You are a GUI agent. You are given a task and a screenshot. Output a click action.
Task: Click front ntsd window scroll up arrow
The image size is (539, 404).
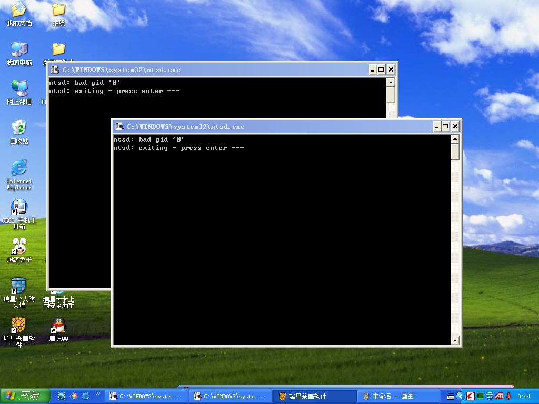455,139
